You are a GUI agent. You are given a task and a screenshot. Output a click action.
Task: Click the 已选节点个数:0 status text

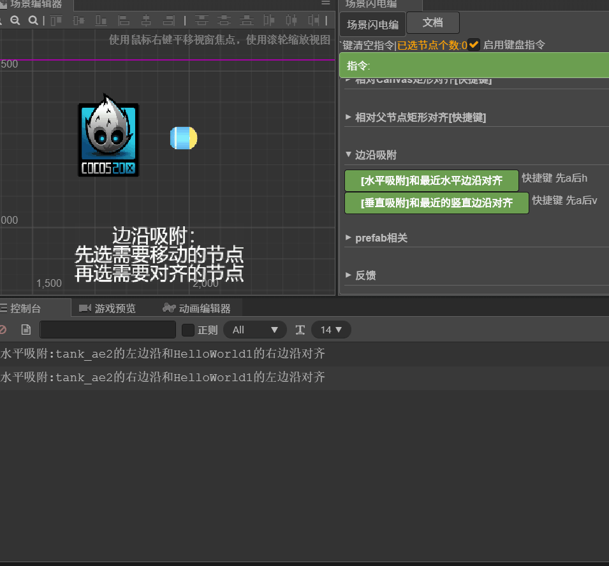tap(432, 45)
